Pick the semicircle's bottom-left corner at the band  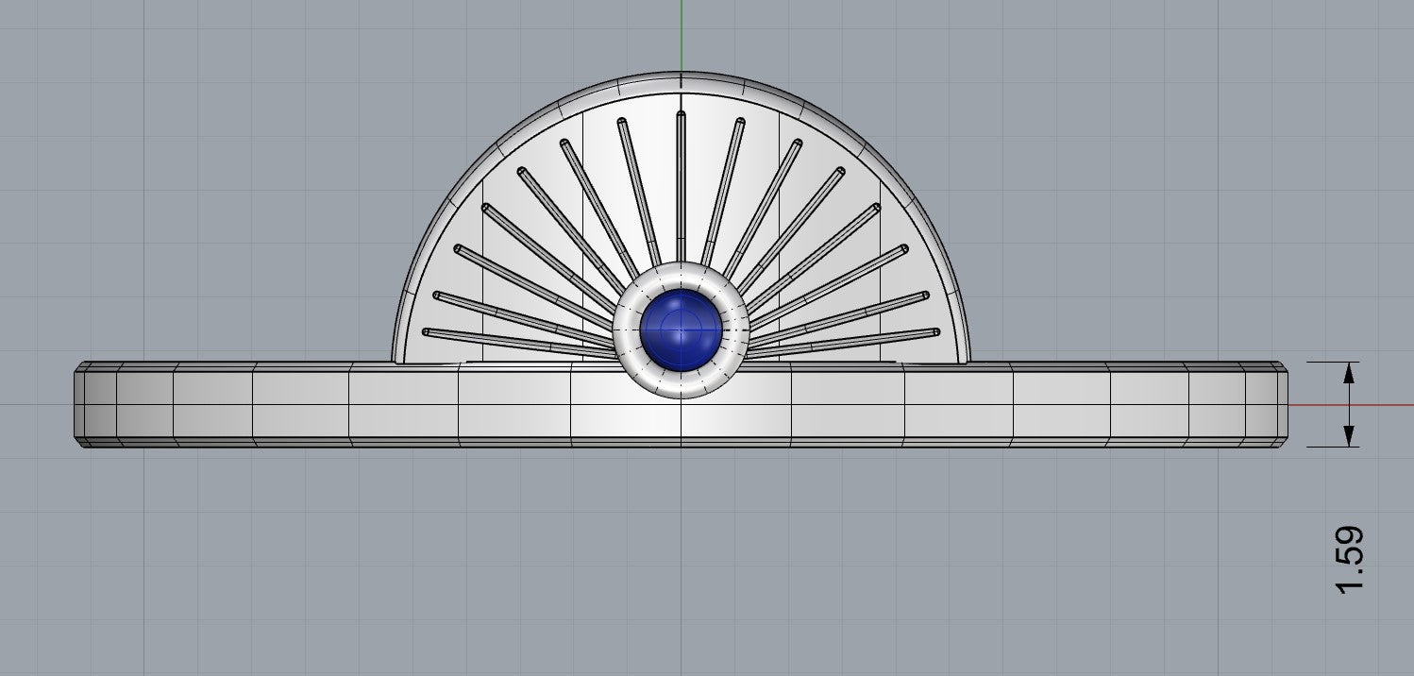[x=394, y=360]
